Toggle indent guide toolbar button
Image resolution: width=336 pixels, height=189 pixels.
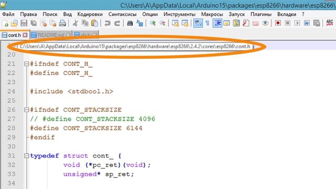point(217,23)
